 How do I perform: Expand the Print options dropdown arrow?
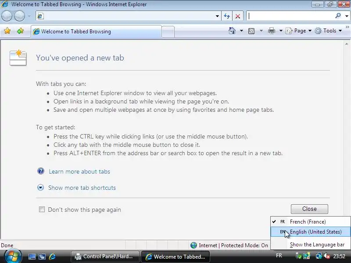(x=281, y=31)
